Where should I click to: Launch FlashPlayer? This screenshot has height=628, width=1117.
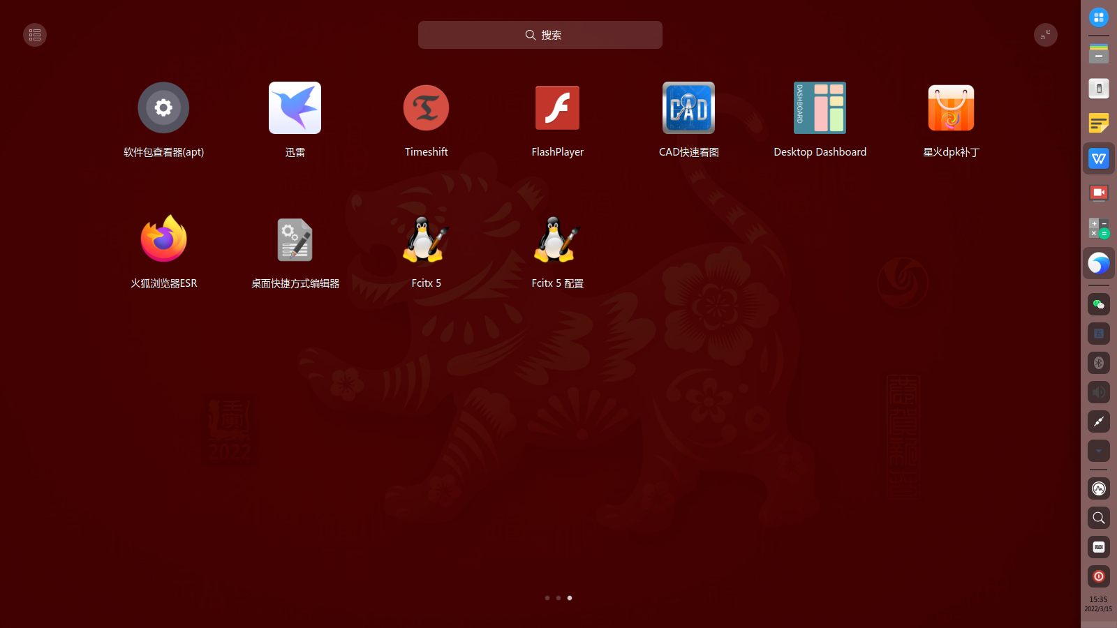click(557, 107)
